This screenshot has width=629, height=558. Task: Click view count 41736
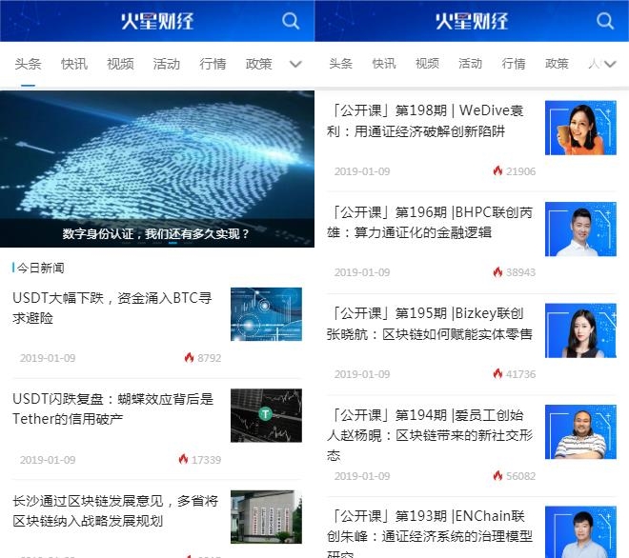click(520, 374)
